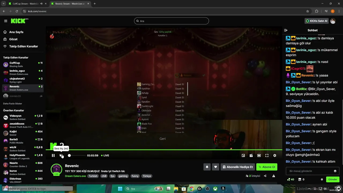This screenshot has width=343, height=193.
Task: Toggle the sidebar hamburger menu
Action: 6,21
